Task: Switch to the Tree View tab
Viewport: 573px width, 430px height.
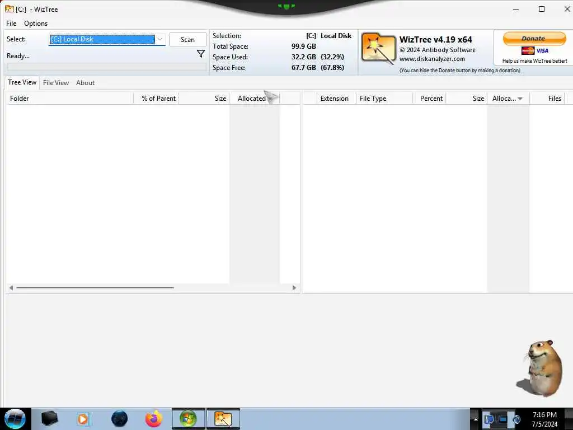Action: coord(22,82)
